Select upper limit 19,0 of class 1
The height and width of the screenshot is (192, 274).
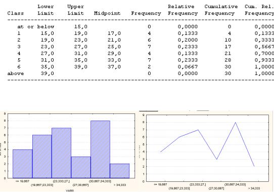tap(80, 33)
